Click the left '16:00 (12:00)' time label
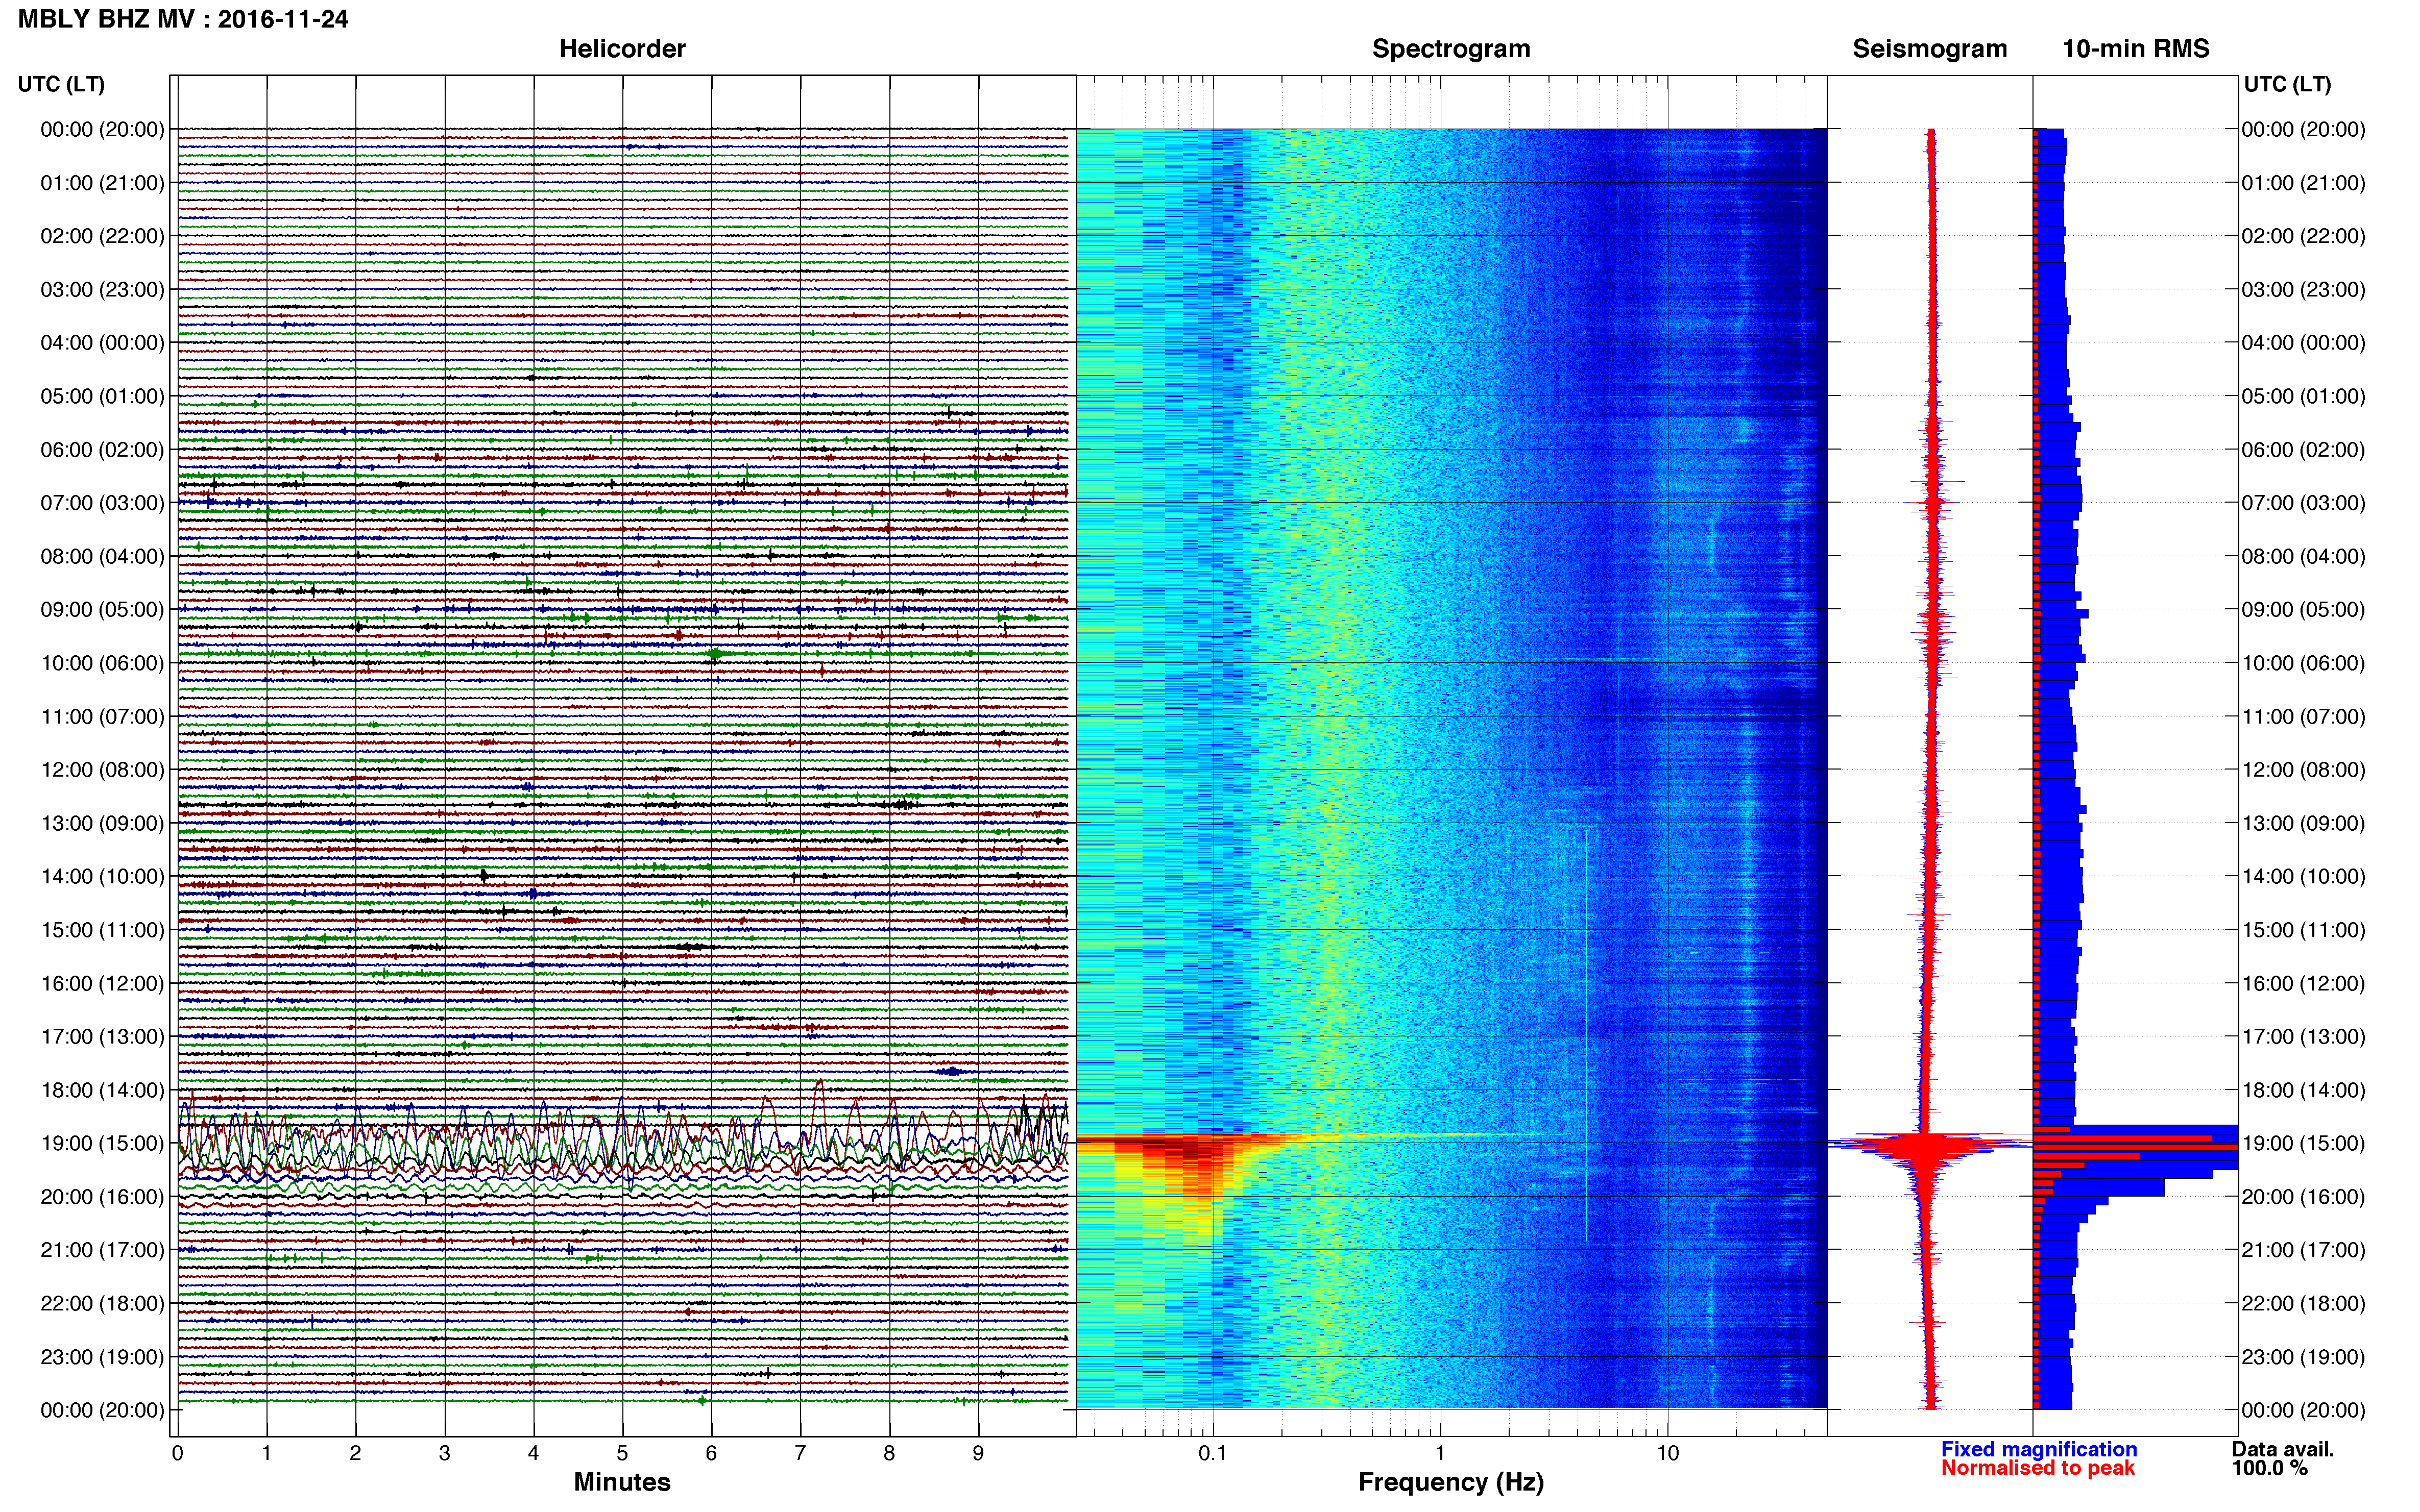Screen dimensions: 2420x1512 (x=102, y=984)
